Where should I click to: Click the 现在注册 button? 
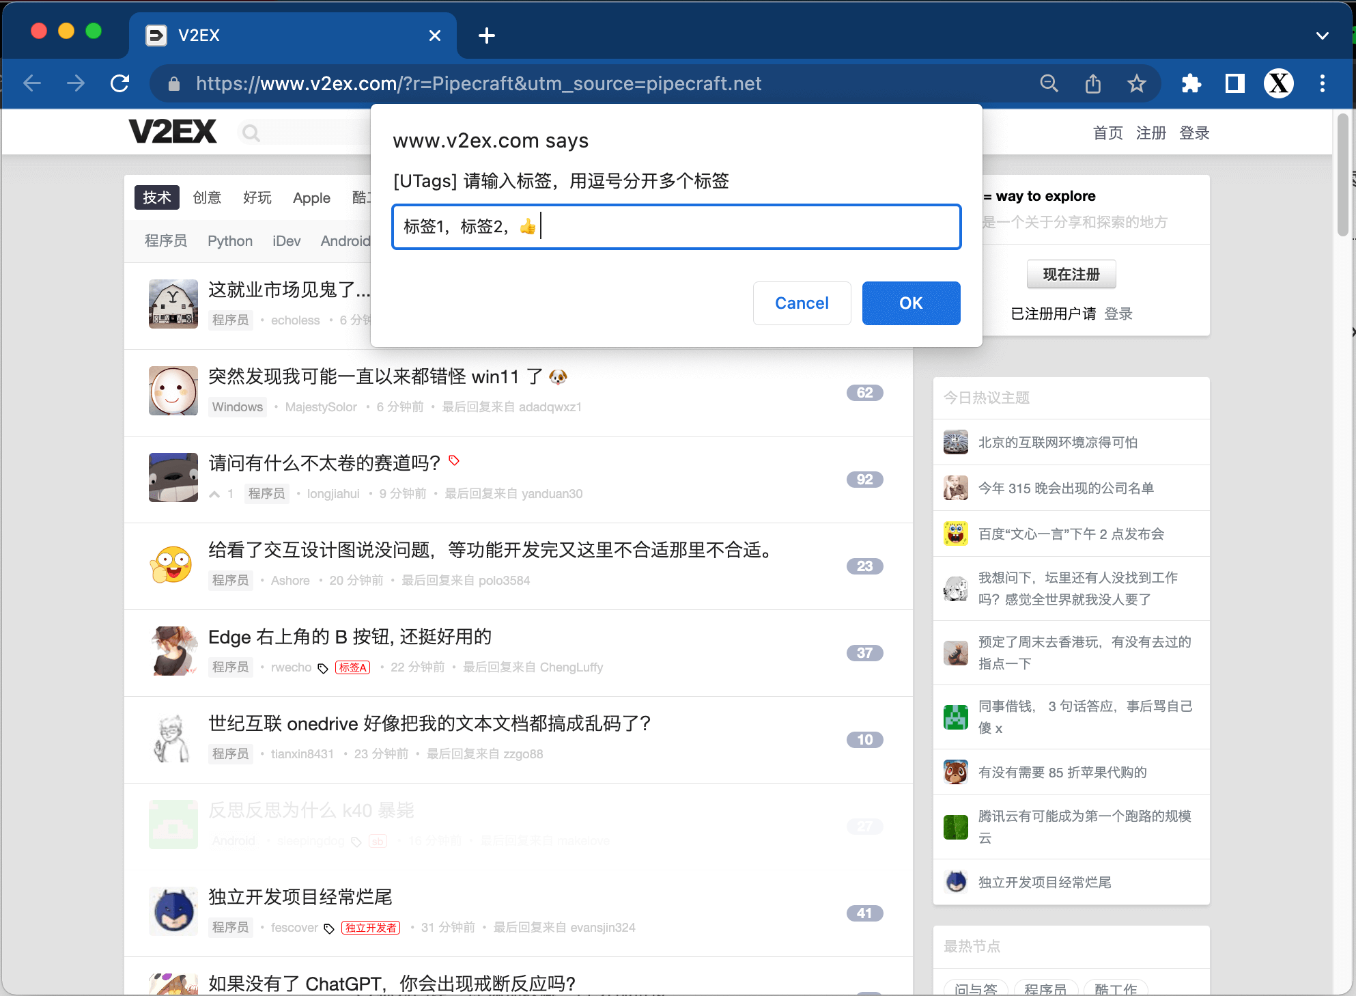pyautogui.click(x=1071, y=275)
